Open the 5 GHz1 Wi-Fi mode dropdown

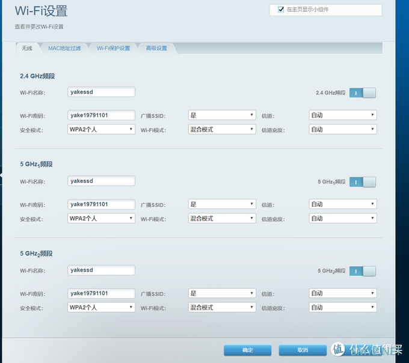(222, 218)
